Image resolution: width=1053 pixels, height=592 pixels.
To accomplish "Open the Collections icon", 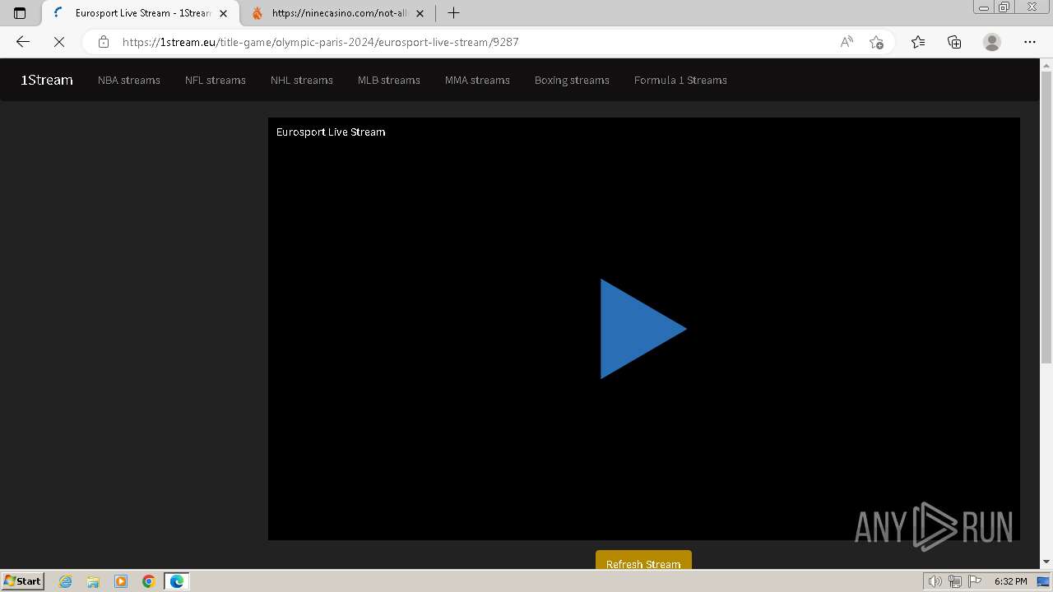I will (x=954, y=42).
